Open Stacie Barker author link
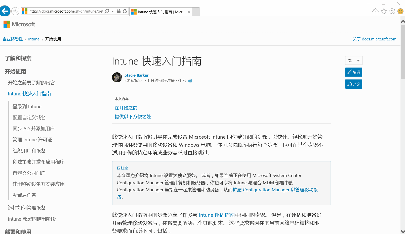 coord(136,75)
